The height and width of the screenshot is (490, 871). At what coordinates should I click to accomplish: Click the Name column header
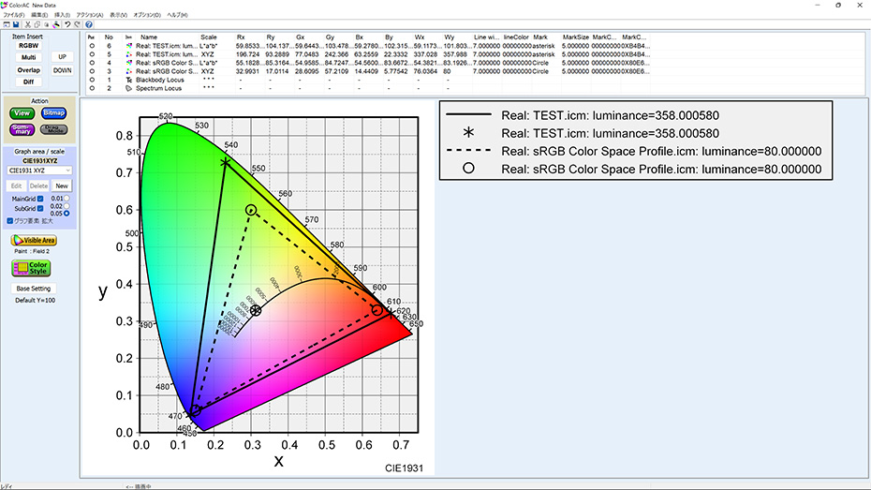click(x=149, y=37)
